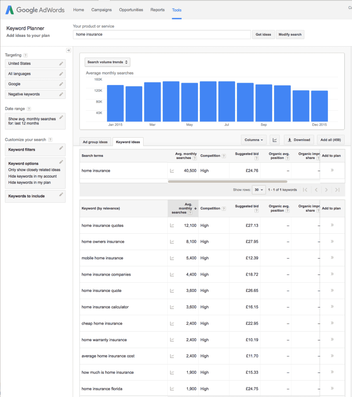Image resolution: width=352 pixels, height=397 pixels.
Task: Edit Keyword options
Action: (x=61, y=162)
